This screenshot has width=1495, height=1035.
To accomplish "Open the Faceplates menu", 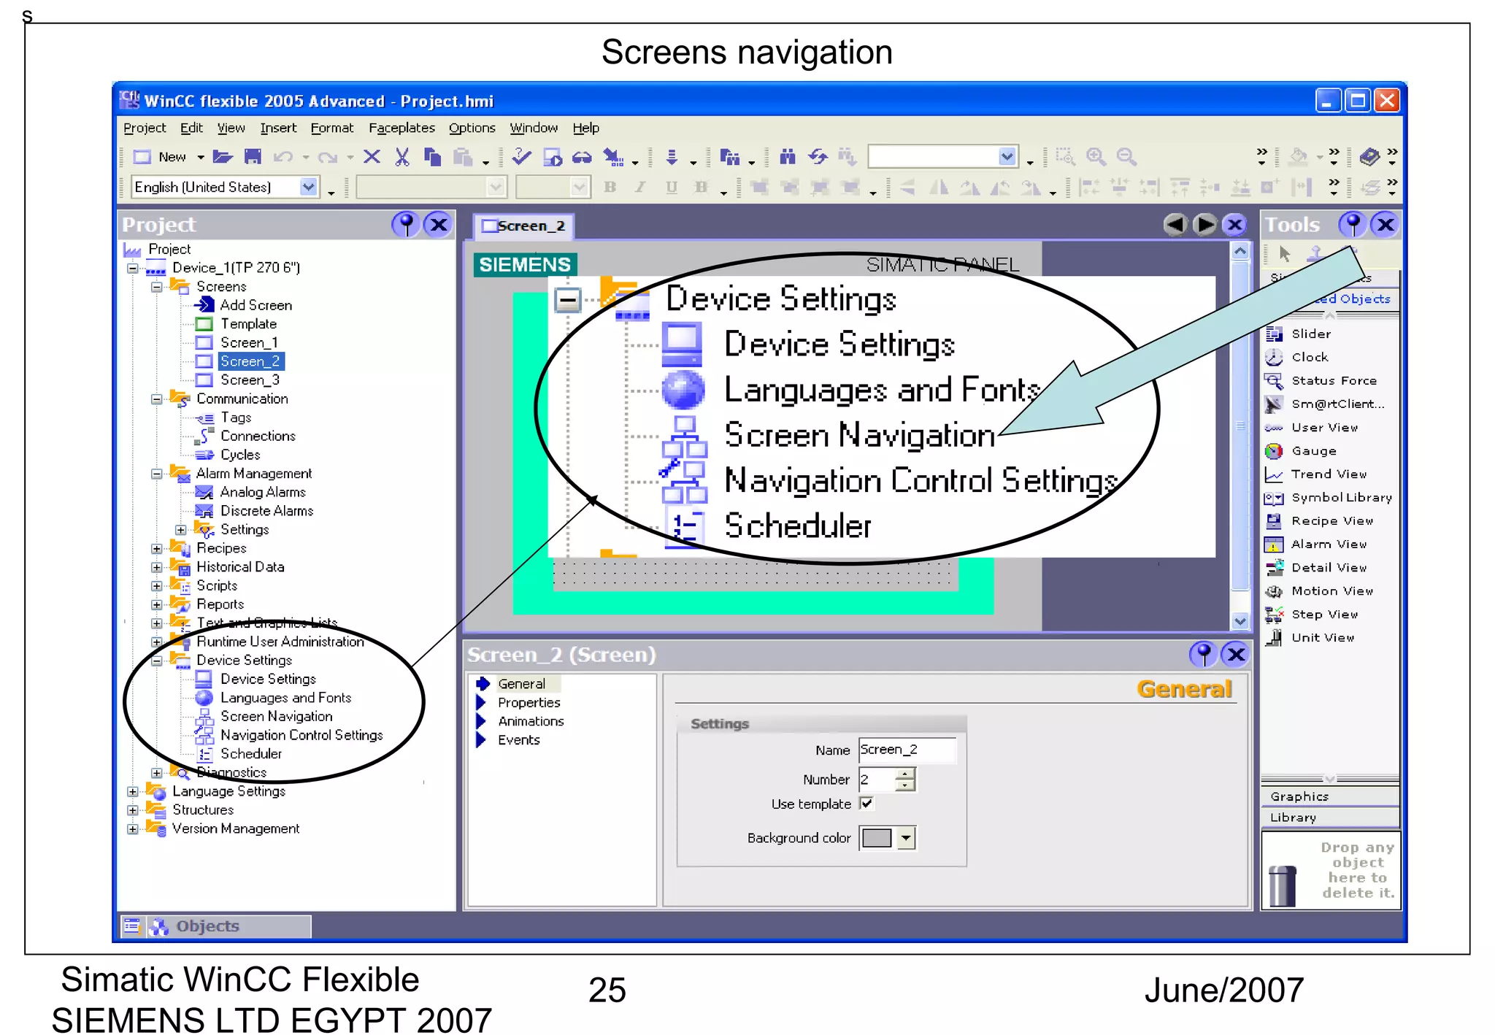I will [401, 128].
